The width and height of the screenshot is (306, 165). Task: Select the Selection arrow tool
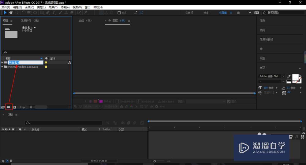[x=5, y=13]
